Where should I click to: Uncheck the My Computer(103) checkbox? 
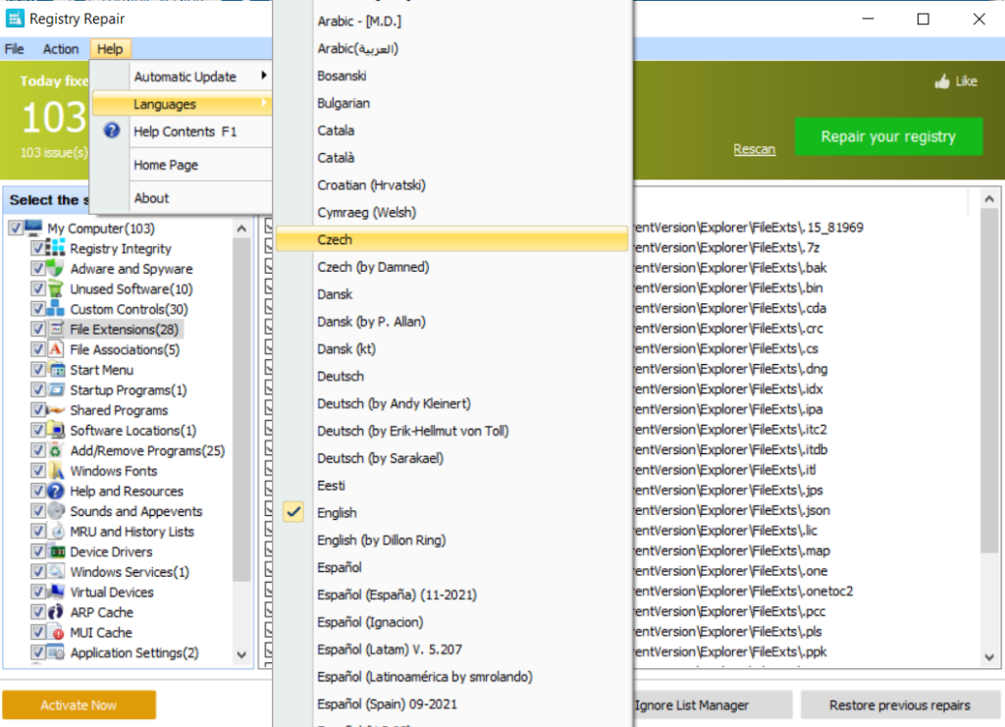(x=16, y=228)
